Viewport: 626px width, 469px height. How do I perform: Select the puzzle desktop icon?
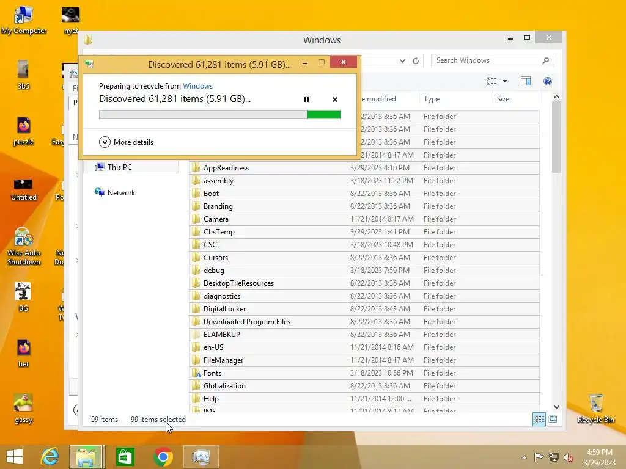(x=23, y=131)
